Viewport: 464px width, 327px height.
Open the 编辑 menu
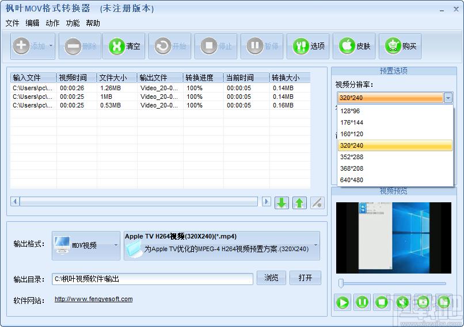[x=32, y=23]
